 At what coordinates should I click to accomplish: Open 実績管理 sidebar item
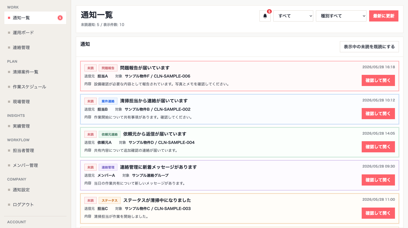[x=35, y=126]
